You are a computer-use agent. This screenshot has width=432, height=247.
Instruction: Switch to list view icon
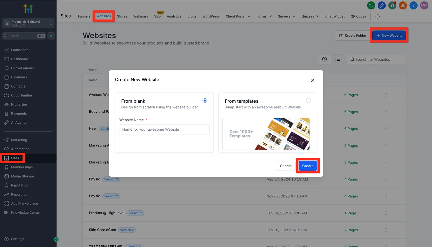coord(337,59)
